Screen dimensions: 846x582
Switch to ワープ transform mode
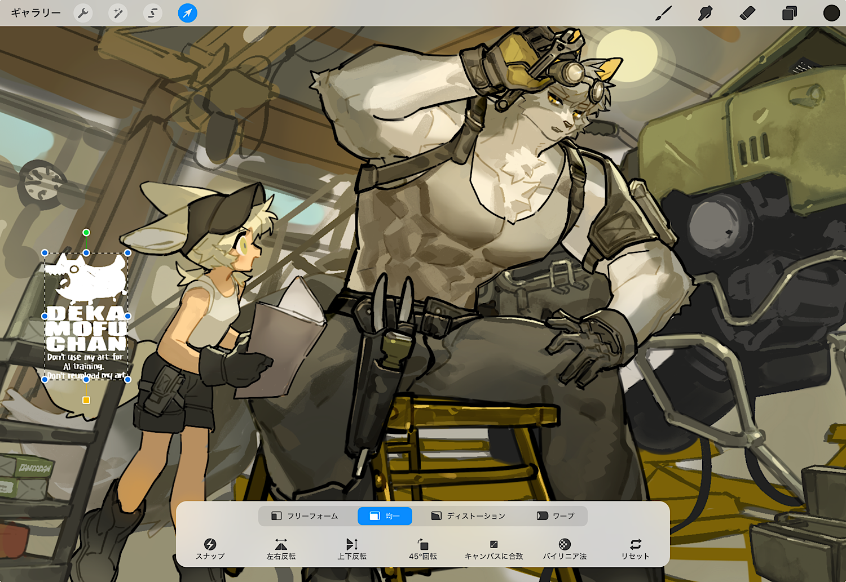(556, 516)
